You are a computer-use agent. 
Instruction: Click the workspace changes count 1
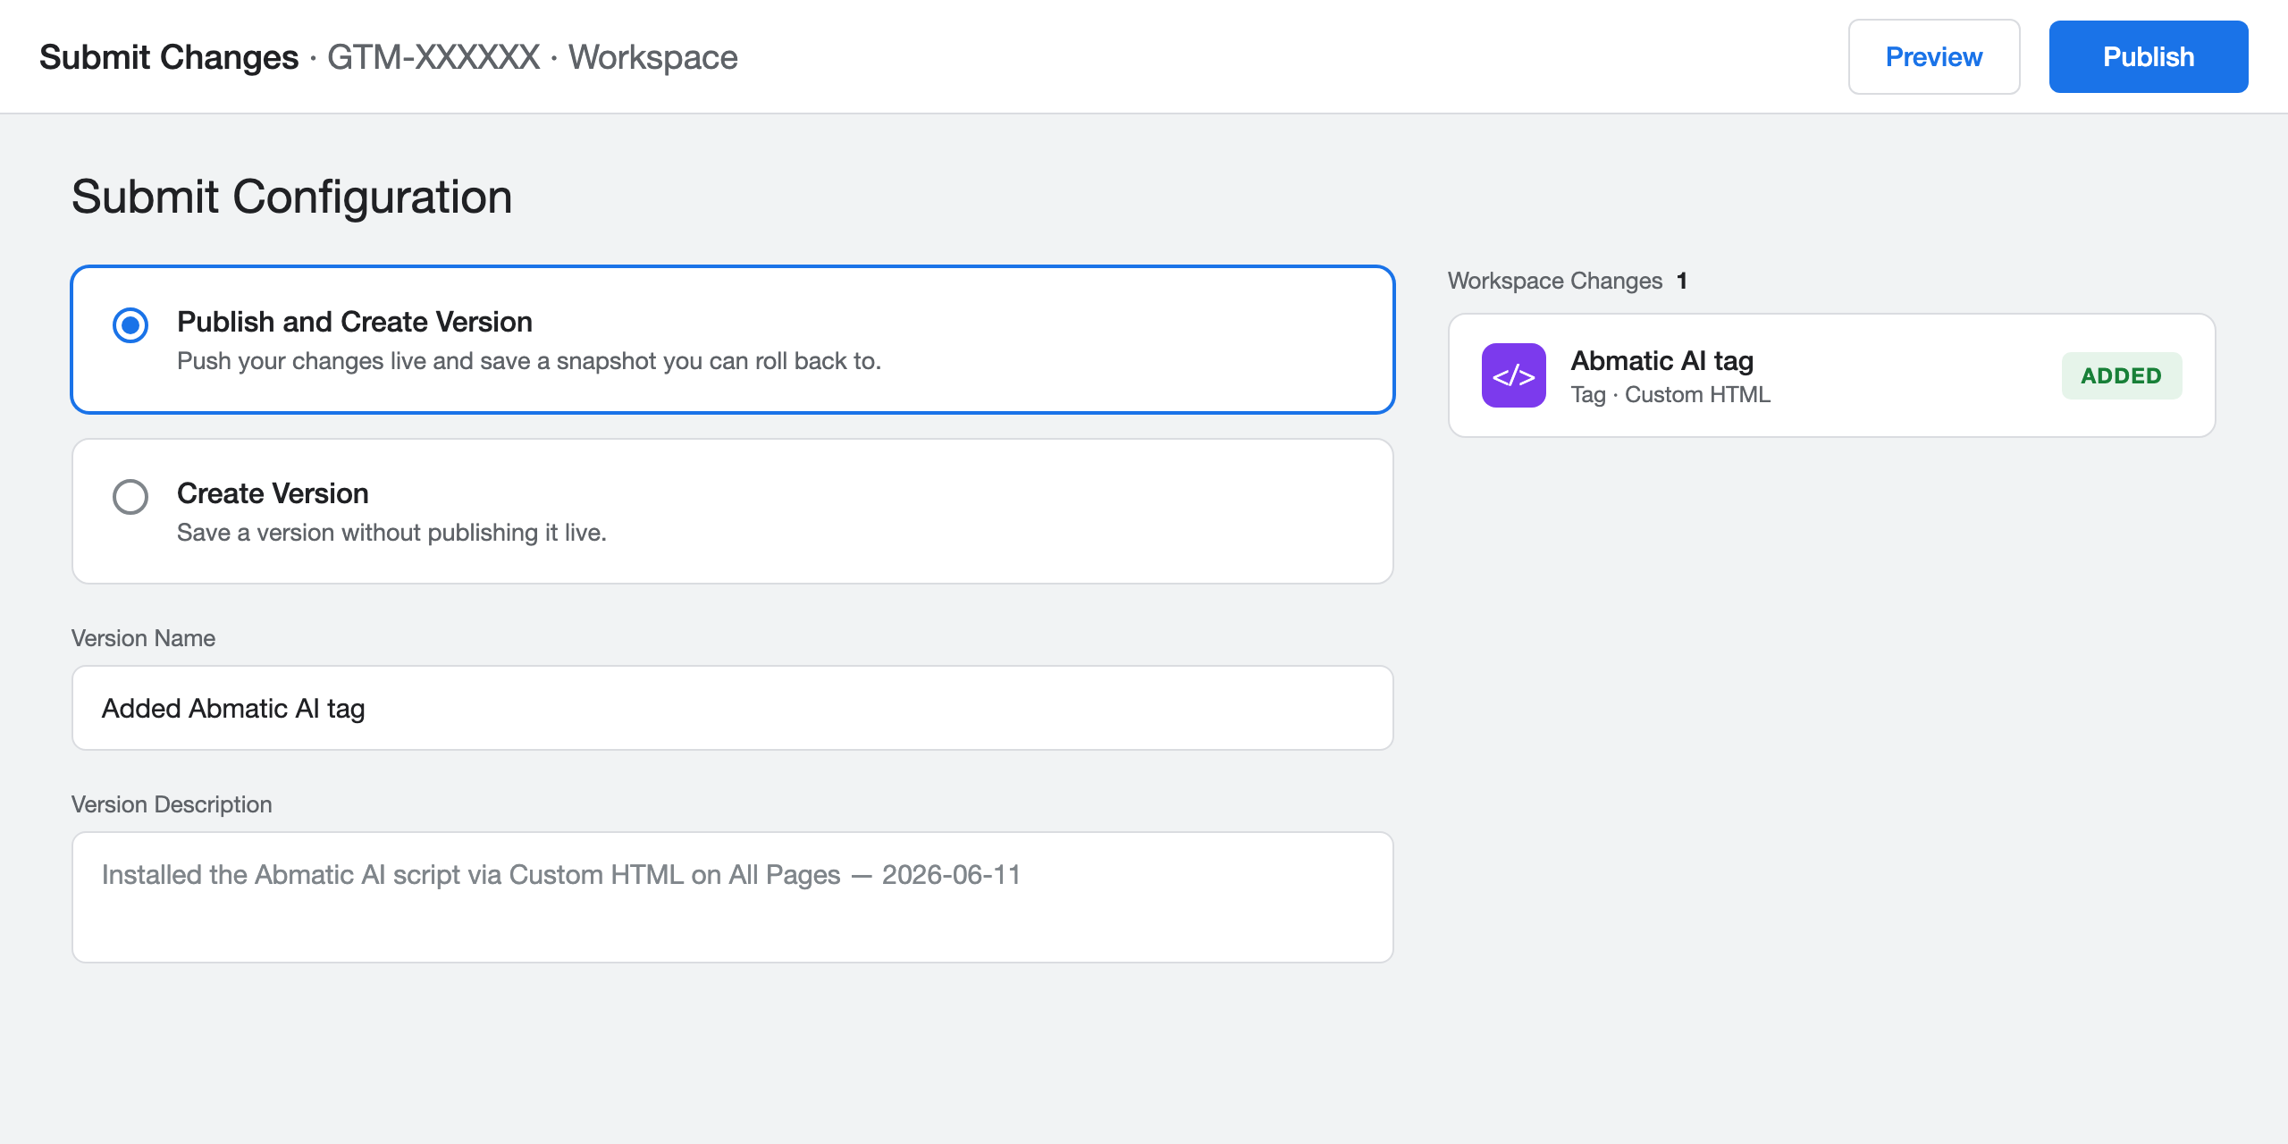(1682, 281)
